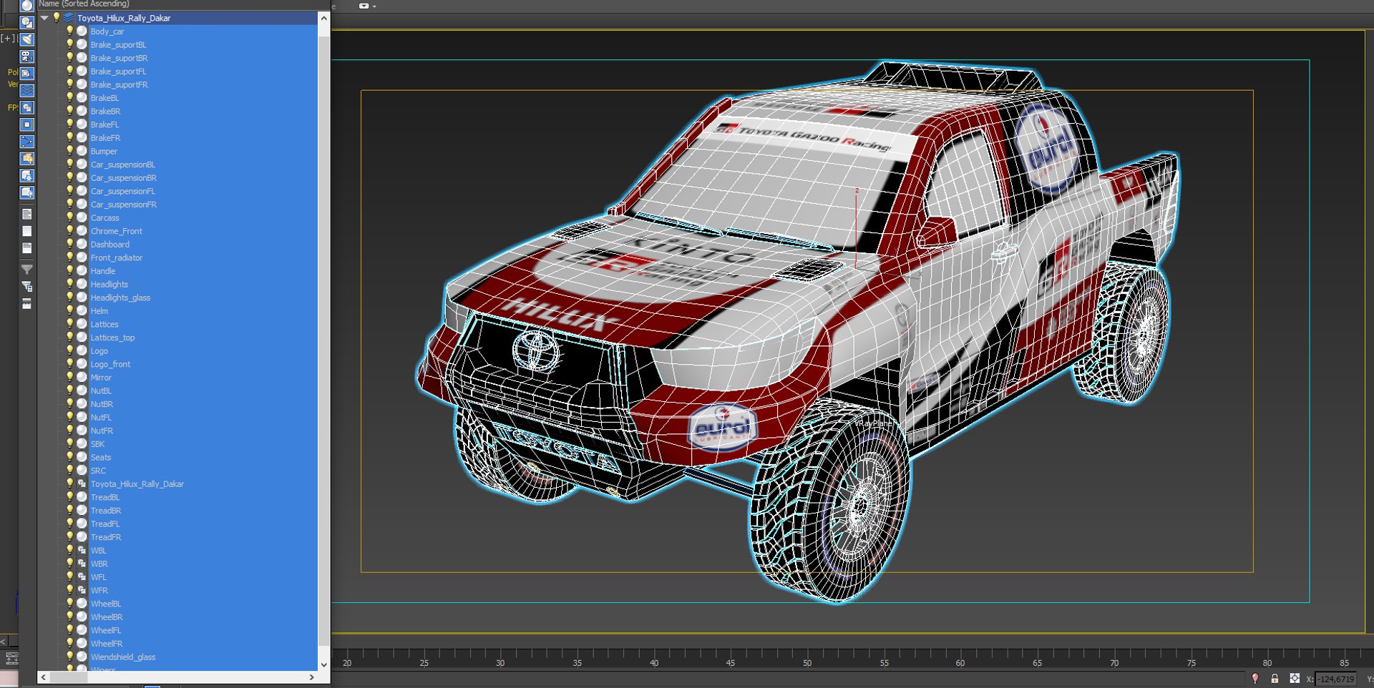Click the list scroll-up arrow
Viewport: 1374px width, 688px height.
[x=324, y=18]
